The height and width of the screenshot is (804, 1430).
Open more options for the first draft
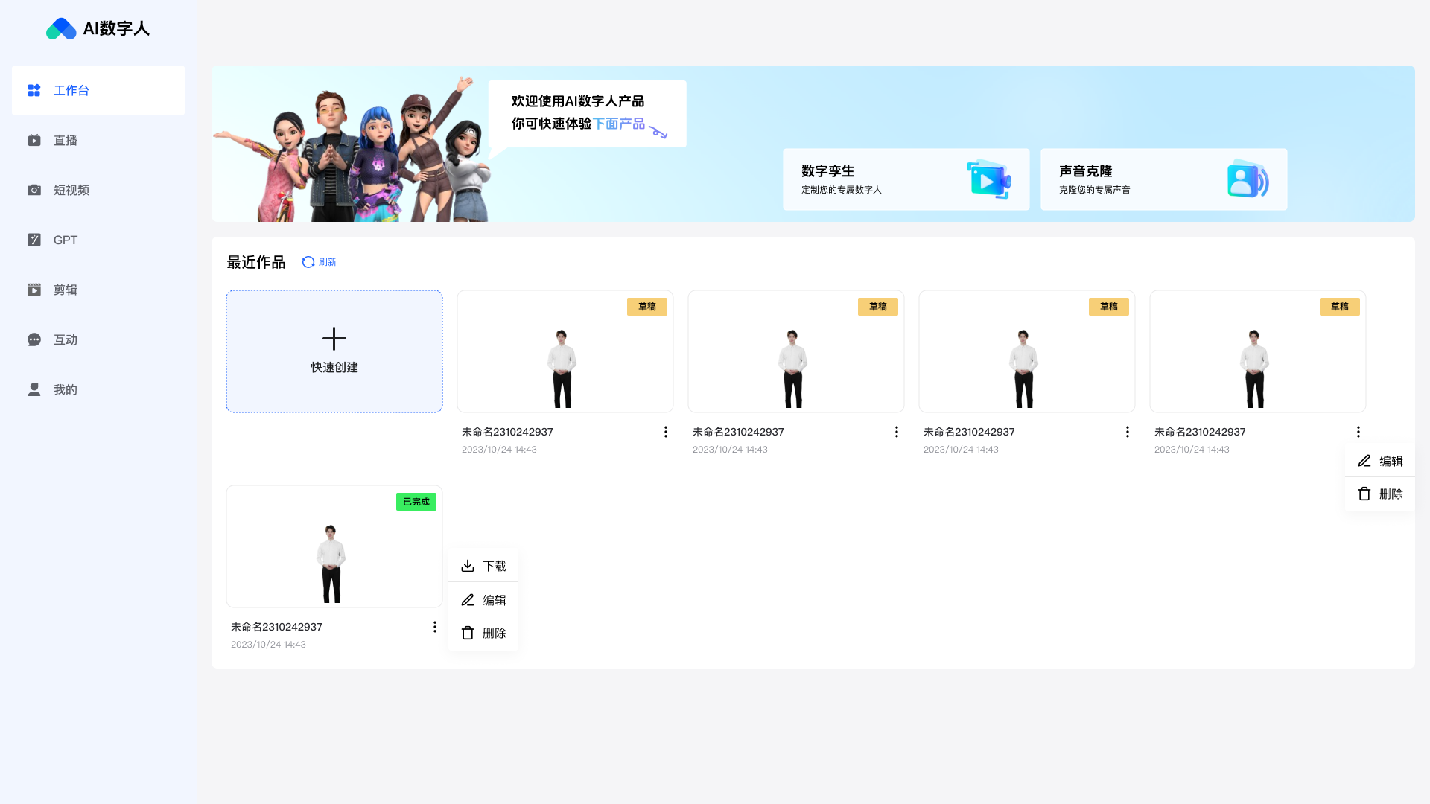pyautogui.click(x=665, y=432)
